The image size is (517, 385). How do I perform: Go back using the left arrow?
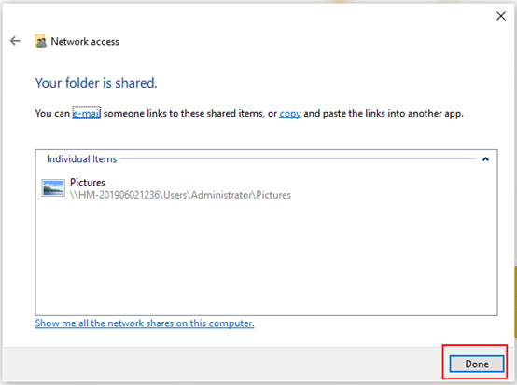point(15,41)
